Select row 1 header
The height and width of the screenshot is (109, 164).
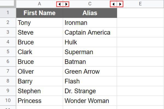[8, 13]
